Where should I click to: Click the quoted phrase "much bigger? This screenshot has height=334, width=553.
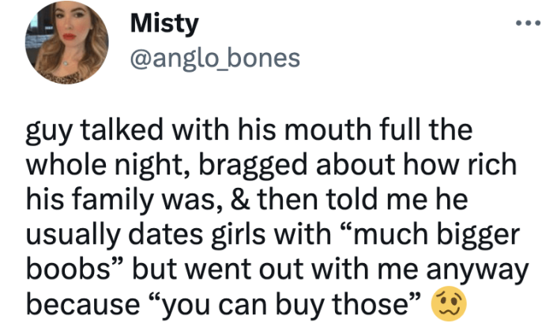(437, 237)
